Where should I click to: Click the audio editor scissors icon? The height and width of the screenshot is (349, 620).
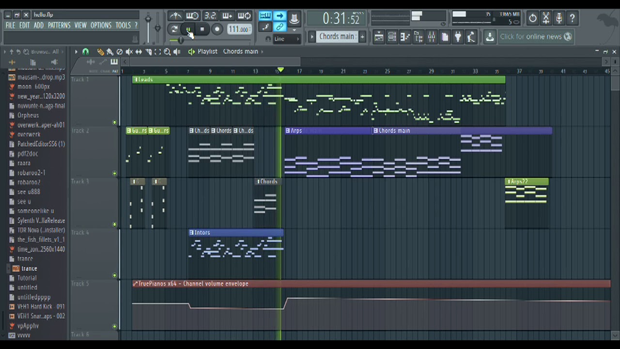[x=546, y=18]
